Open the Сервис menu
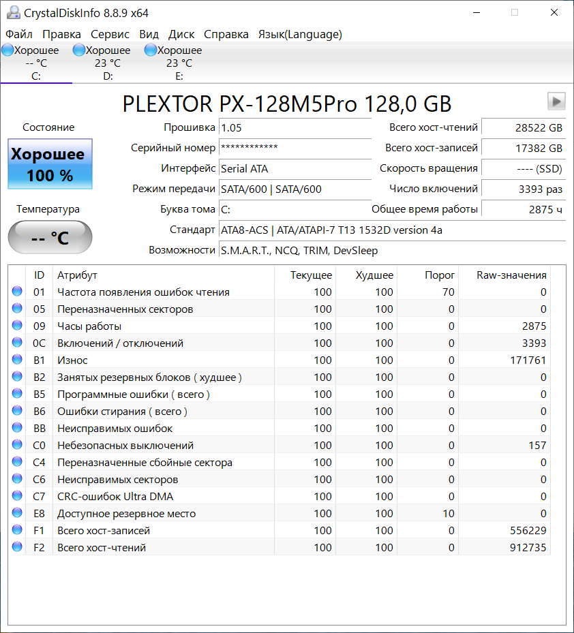574x633 pixels. click(110, 34)
